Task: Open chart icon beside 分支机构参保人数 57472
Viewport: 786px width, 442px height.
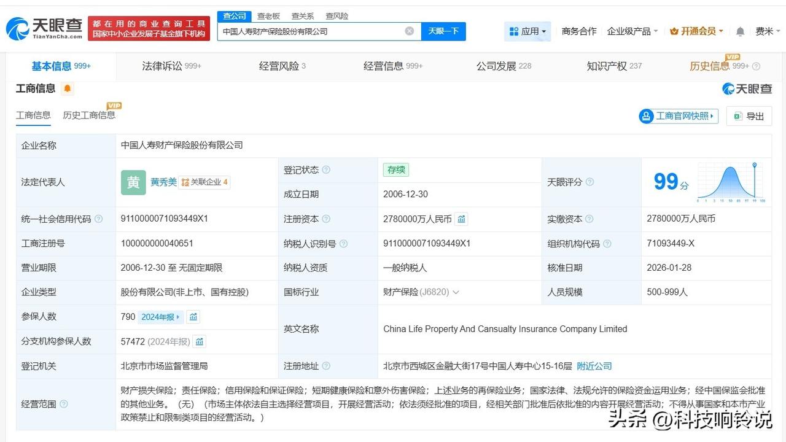Action: (199, 341)
